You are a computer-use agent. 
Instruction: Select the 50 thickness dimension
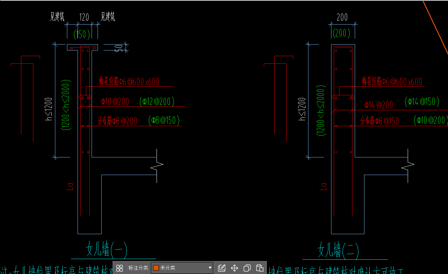click(x=119, y=48)
